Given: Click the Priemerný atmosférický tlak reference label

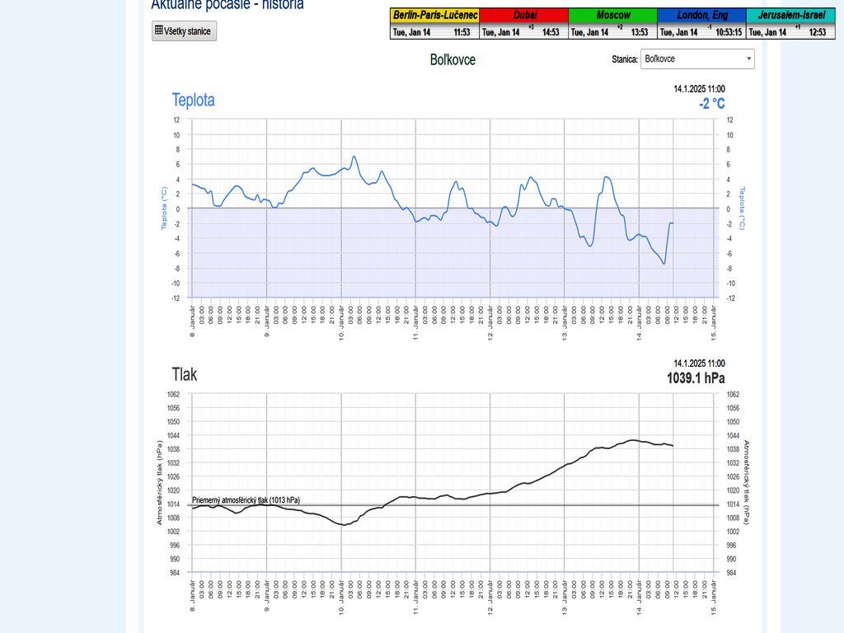Looking at the screenshot, I should click(x=246, y=499).
